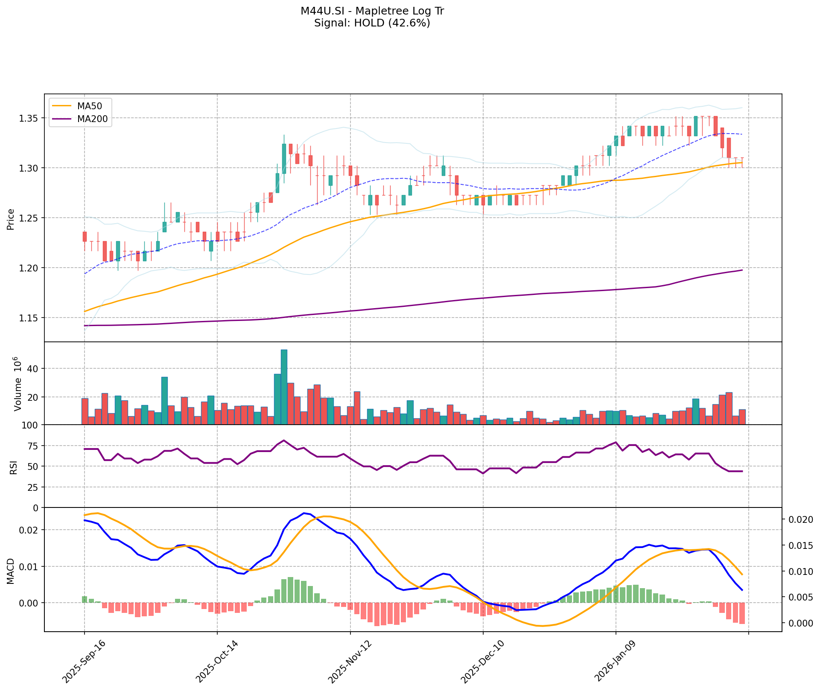Select the 2025-Nov-12 date label
The height and width of the screenshot is (691, 820).
350,662
